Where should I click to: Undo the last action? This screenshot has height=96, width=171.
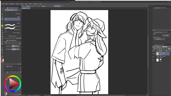(x=34, y=6)
